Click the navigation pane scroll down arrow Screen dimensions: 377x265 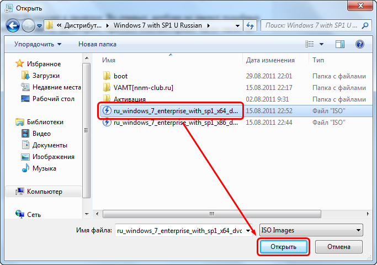point(87,214)
